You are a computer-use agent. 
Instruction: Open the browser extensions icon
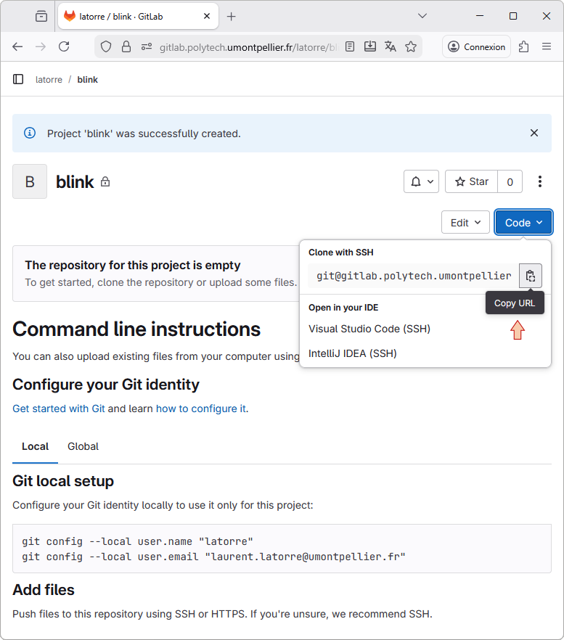click(523, 46)
